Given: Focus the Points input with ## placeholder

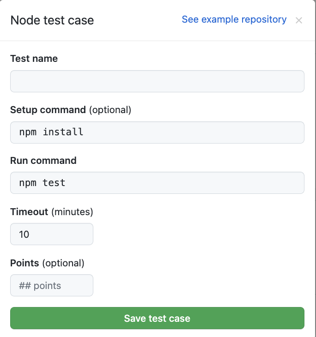Looking at the screenshot, I should [51, 285].
